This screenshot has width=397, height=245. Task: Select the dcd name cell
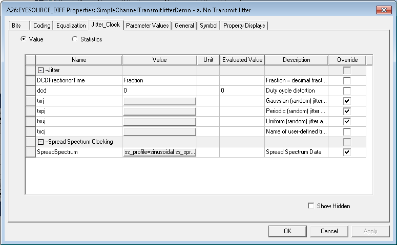click(x=79, y=91)
